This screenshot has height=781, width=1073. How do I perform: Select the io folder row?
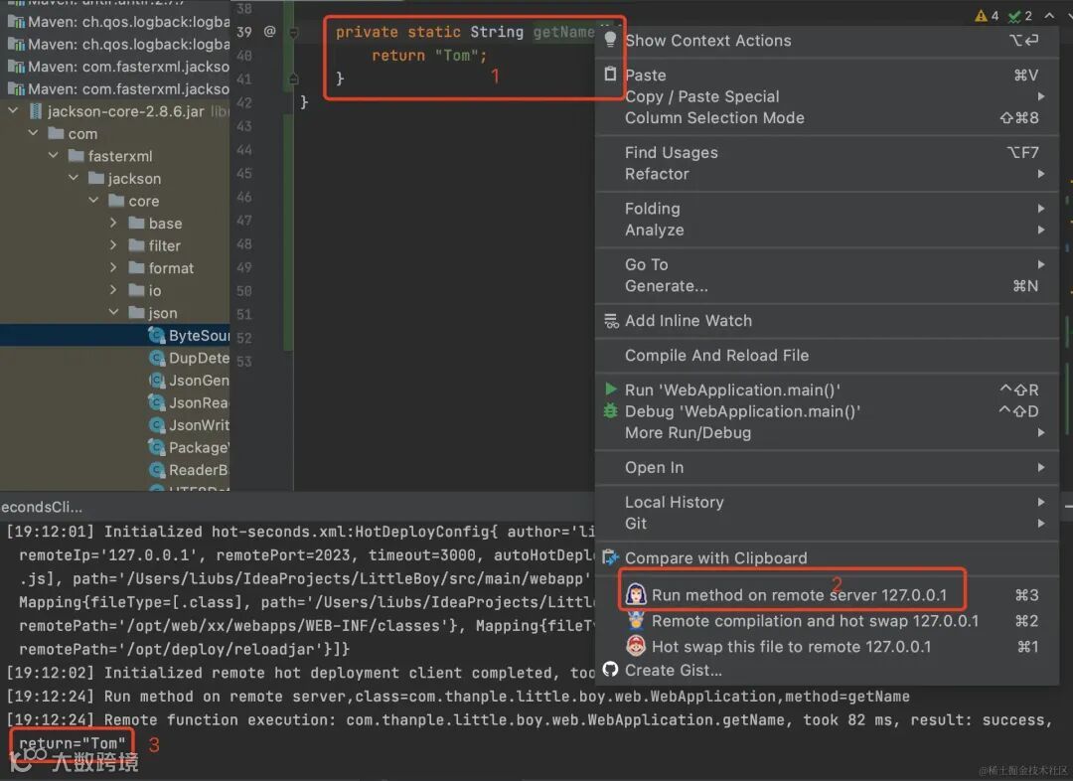pyautogui.click(x=115, y=290)
